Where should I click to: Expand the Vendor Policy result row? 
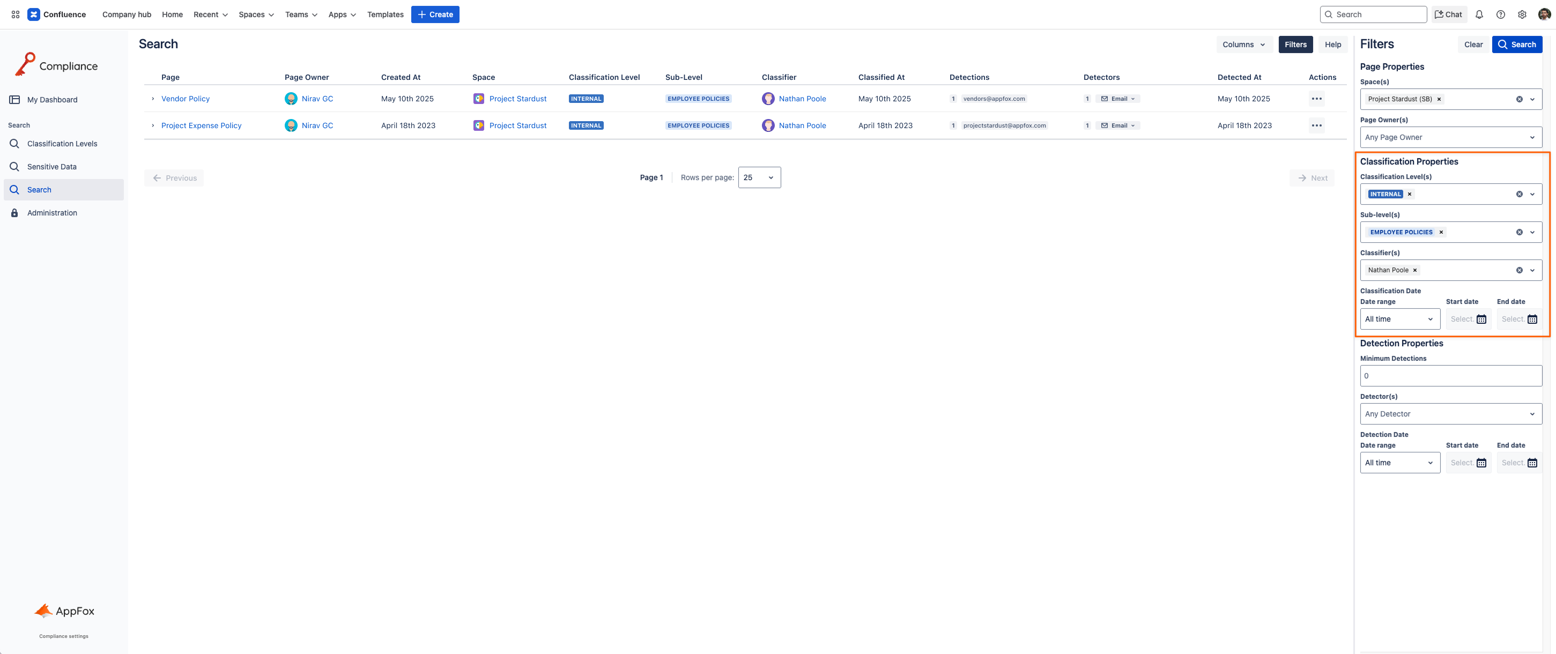point(152,99)
